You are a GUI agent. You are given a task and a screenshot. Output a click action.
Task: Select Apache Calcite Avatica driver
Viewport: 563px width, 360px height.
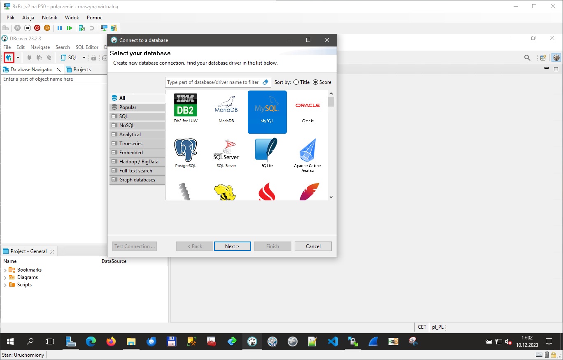(307, 153)
